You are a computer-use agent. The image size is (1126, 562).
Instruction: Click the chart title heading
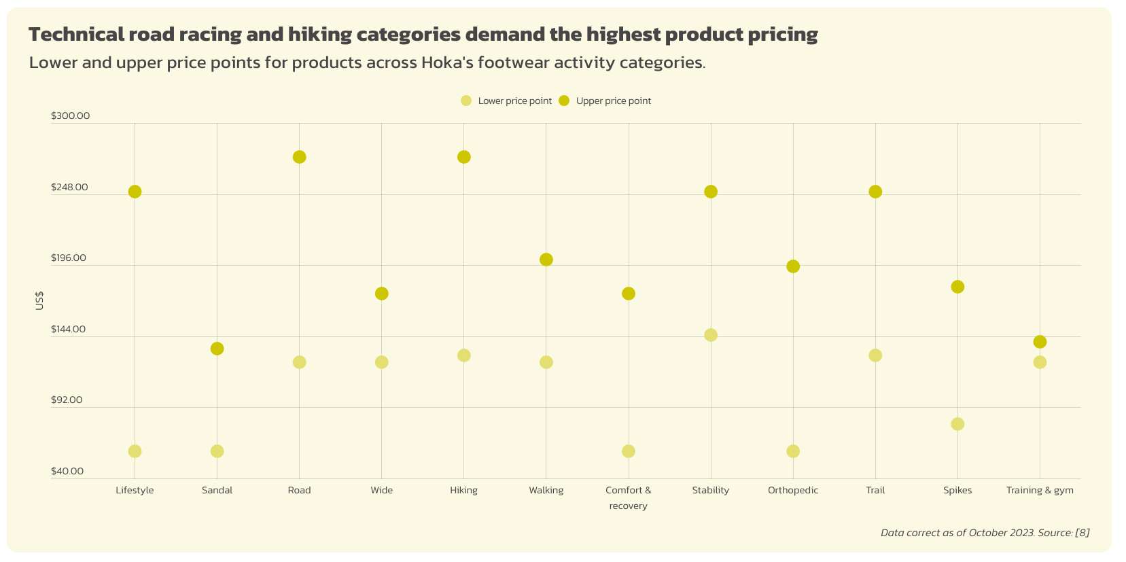pos(423,35)
